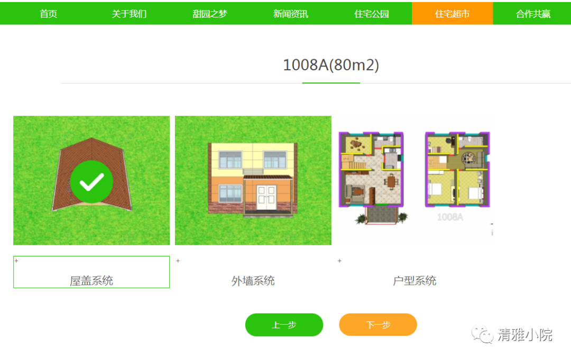Expand the plus sign above 外墙系统

(178, 261)
